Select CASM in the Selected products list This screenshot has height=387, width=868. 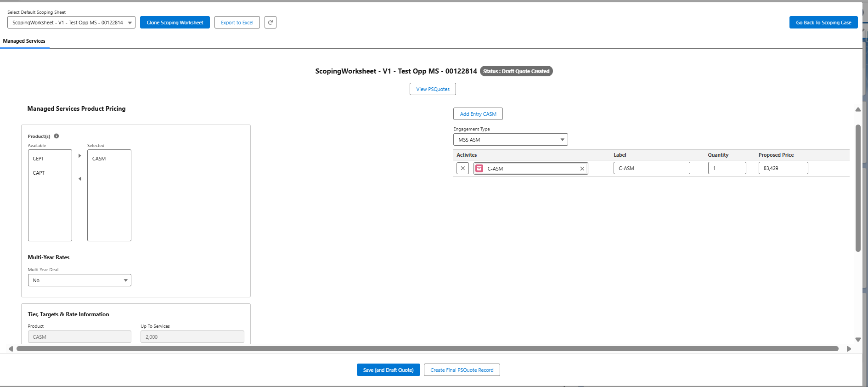[99, 159]
